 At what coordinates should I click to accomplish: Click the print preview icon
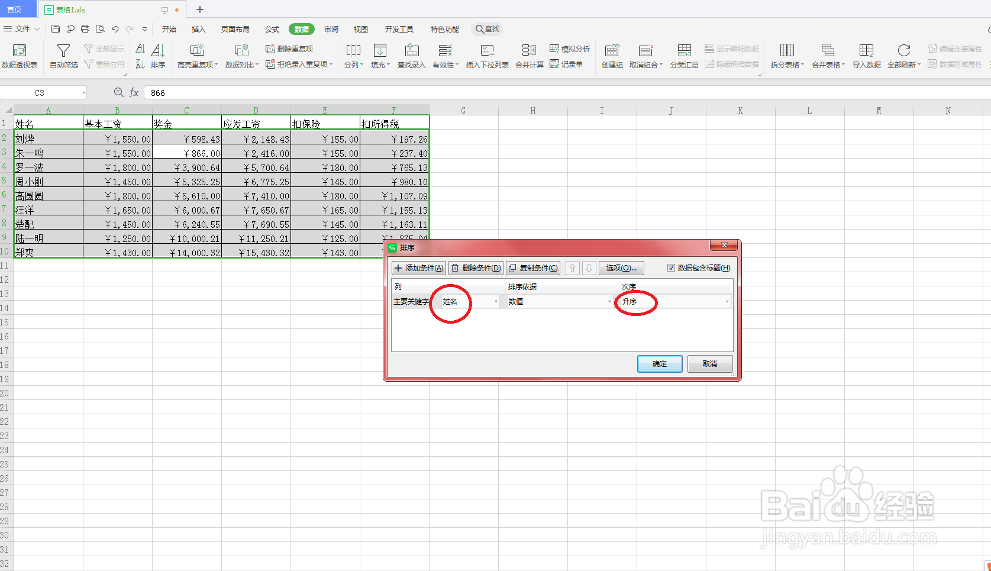[100, 29]
